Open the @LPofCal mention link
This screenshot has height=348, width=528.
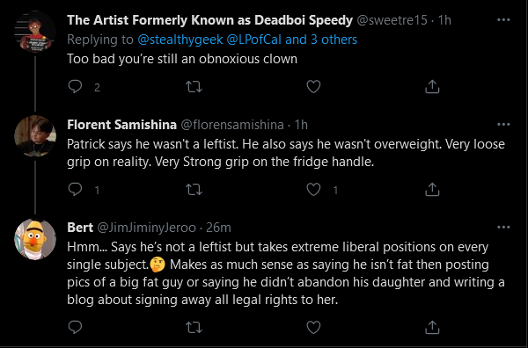click(254, 40)
